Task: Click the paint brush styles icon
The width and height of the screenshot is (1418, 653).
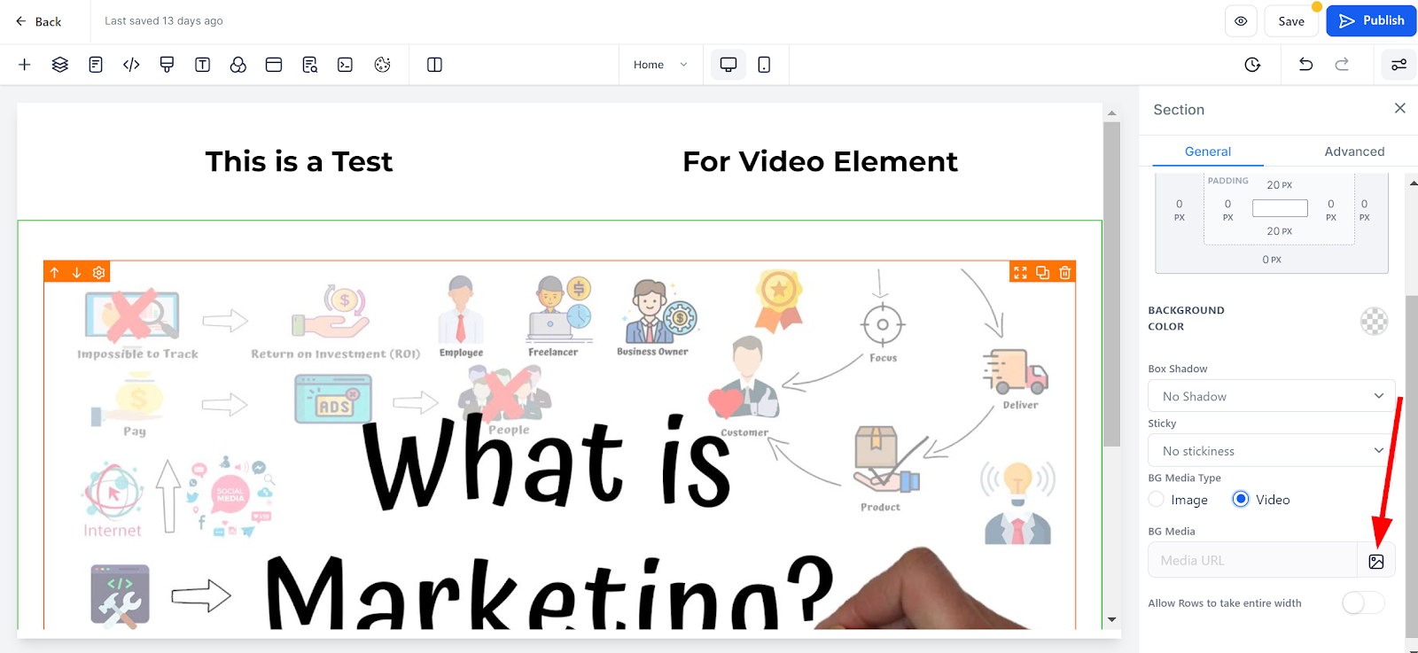Action: (x=167, y=65)
